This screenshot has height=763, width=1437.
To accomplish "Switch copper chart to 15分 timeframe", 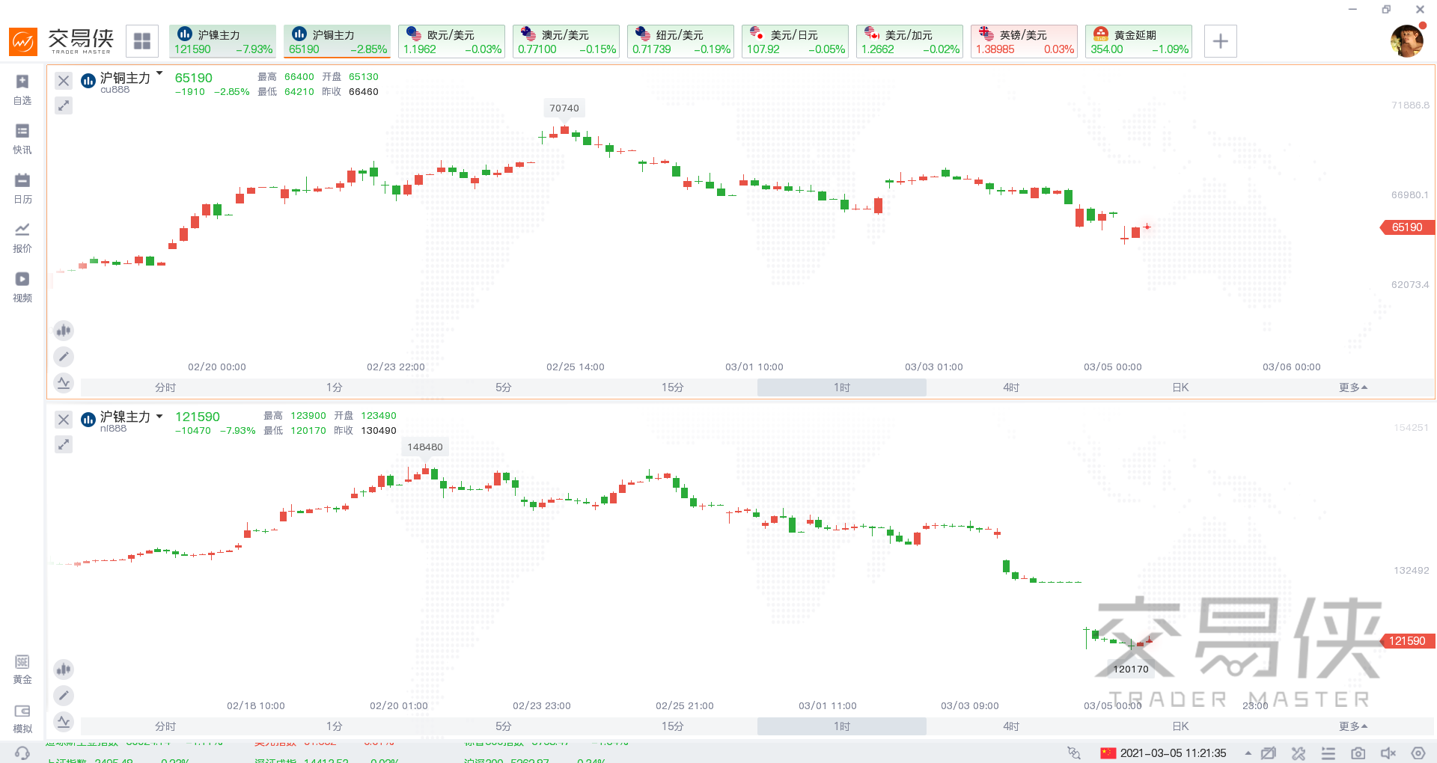I will click(673, 387).
